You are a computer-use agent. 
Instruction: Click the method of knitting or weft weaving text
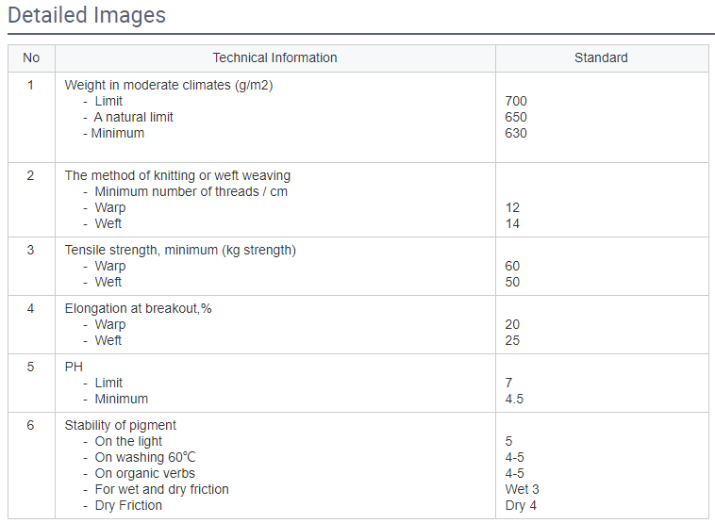[177, 175]
